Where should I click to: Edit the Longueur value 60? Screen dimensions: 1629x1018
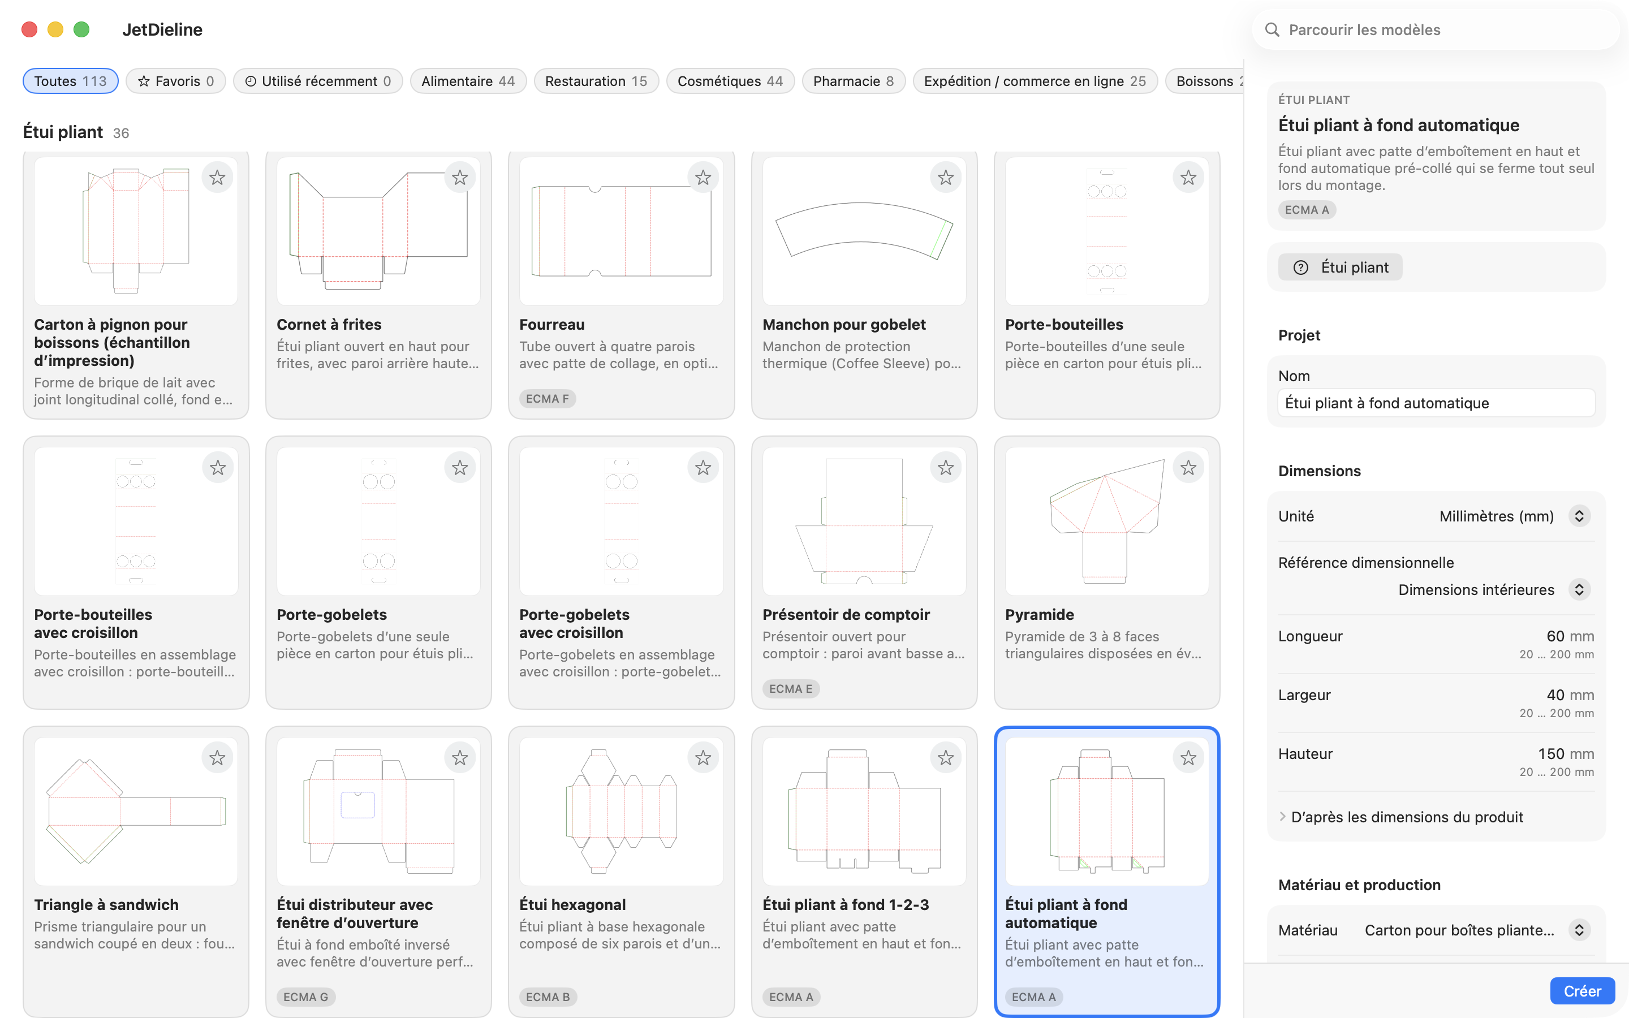(1555, 636)
